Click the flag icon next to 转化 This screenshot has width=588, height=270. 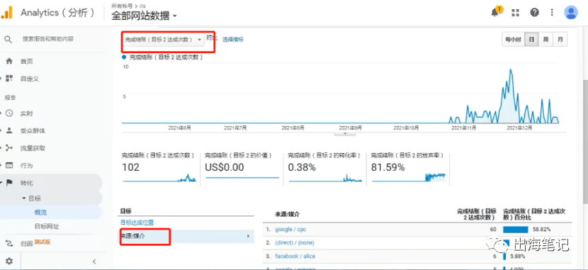point(9,183)
